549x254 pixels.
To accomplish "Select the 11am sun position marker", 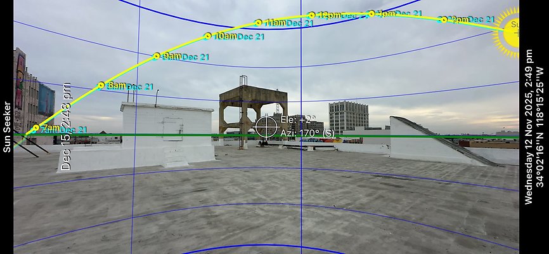I will pos(259,23).
